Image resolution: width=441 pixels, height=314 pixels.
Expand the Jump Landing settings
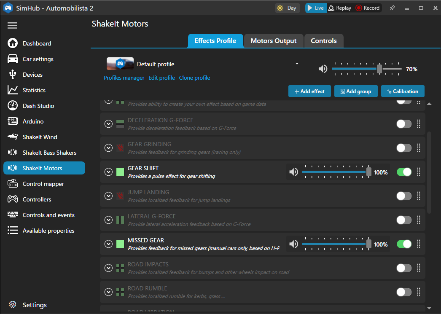tap(108, 196)
